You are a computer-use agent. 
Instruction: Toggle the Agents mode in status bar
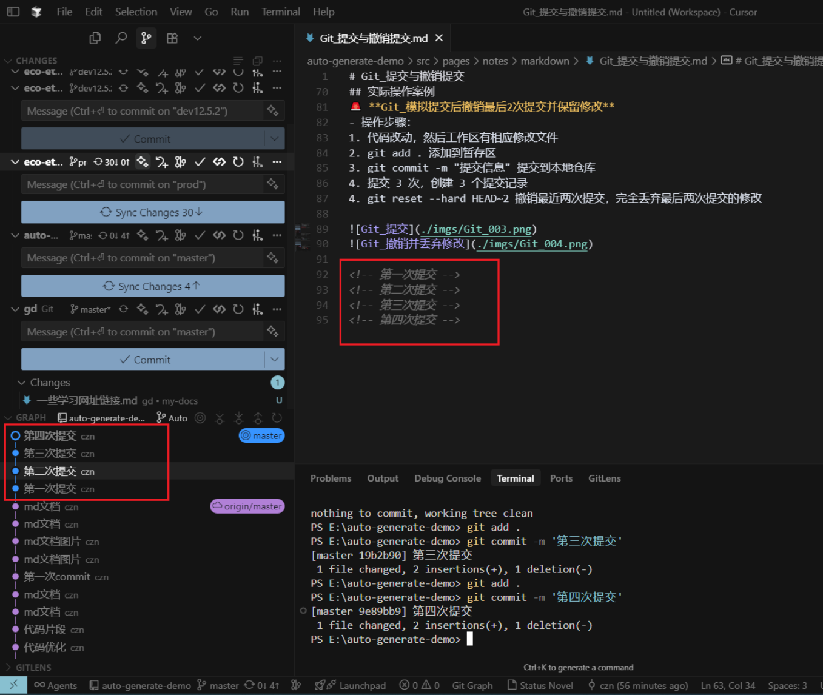click(56, 685)
